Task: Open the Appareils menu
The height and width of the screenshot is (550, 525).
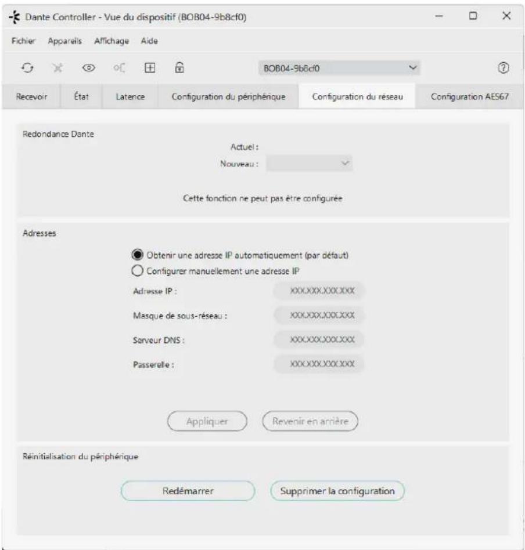Action: [64, 41]
